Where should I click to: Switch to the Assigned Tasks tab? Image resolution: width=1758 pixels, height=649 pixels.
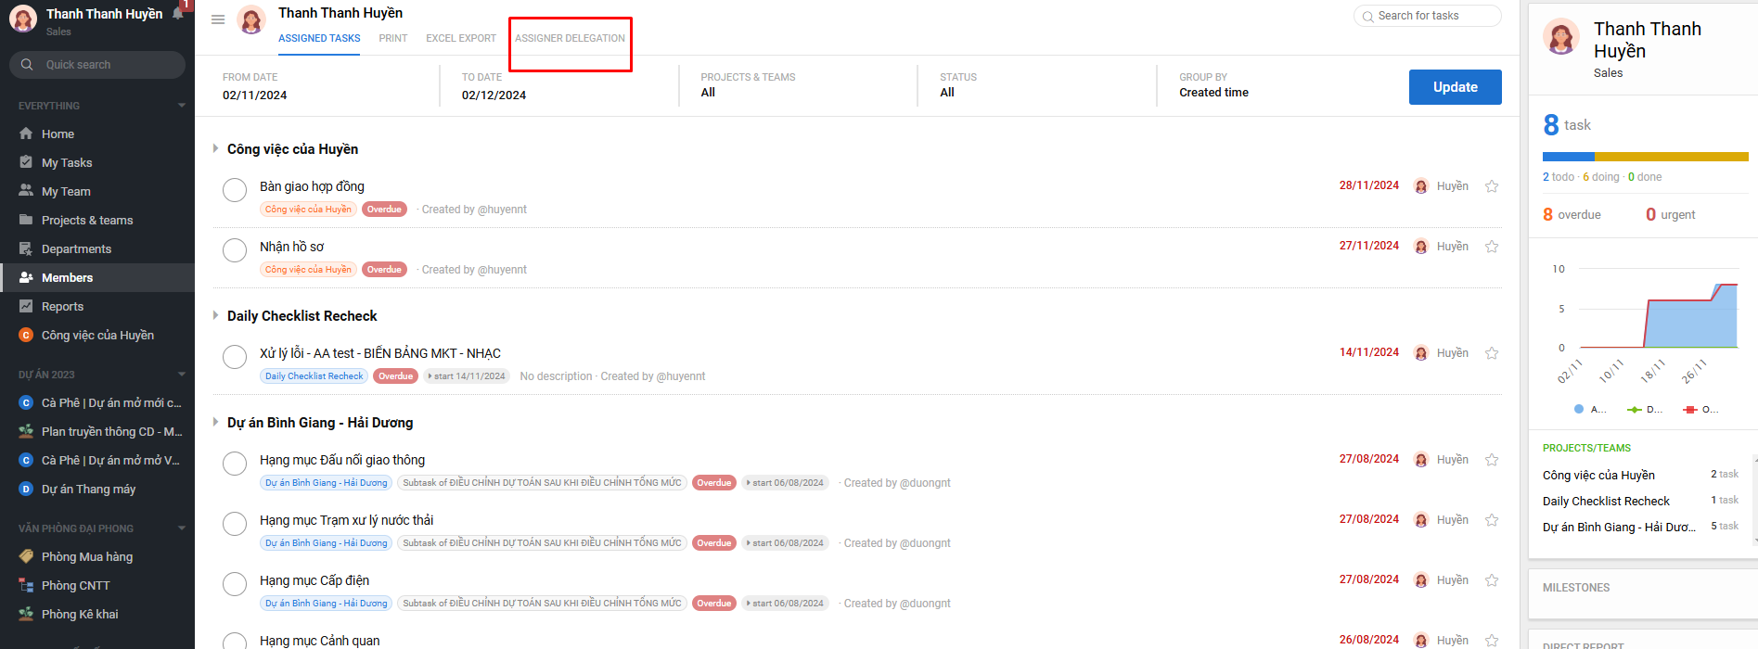tap(319, 38)
